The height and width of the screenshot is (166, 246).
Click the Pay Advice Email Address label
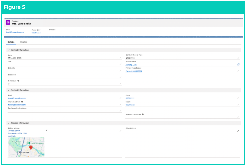[17, 108]
